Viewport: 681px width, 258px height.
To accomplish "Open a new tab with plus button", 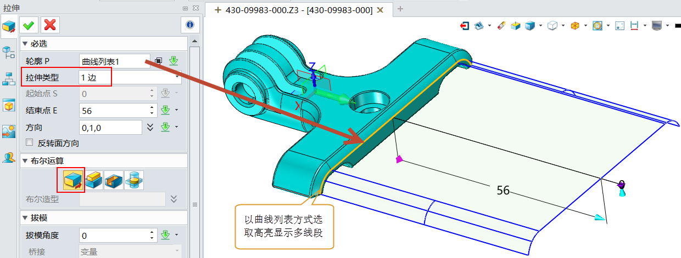I will point(400,9).
